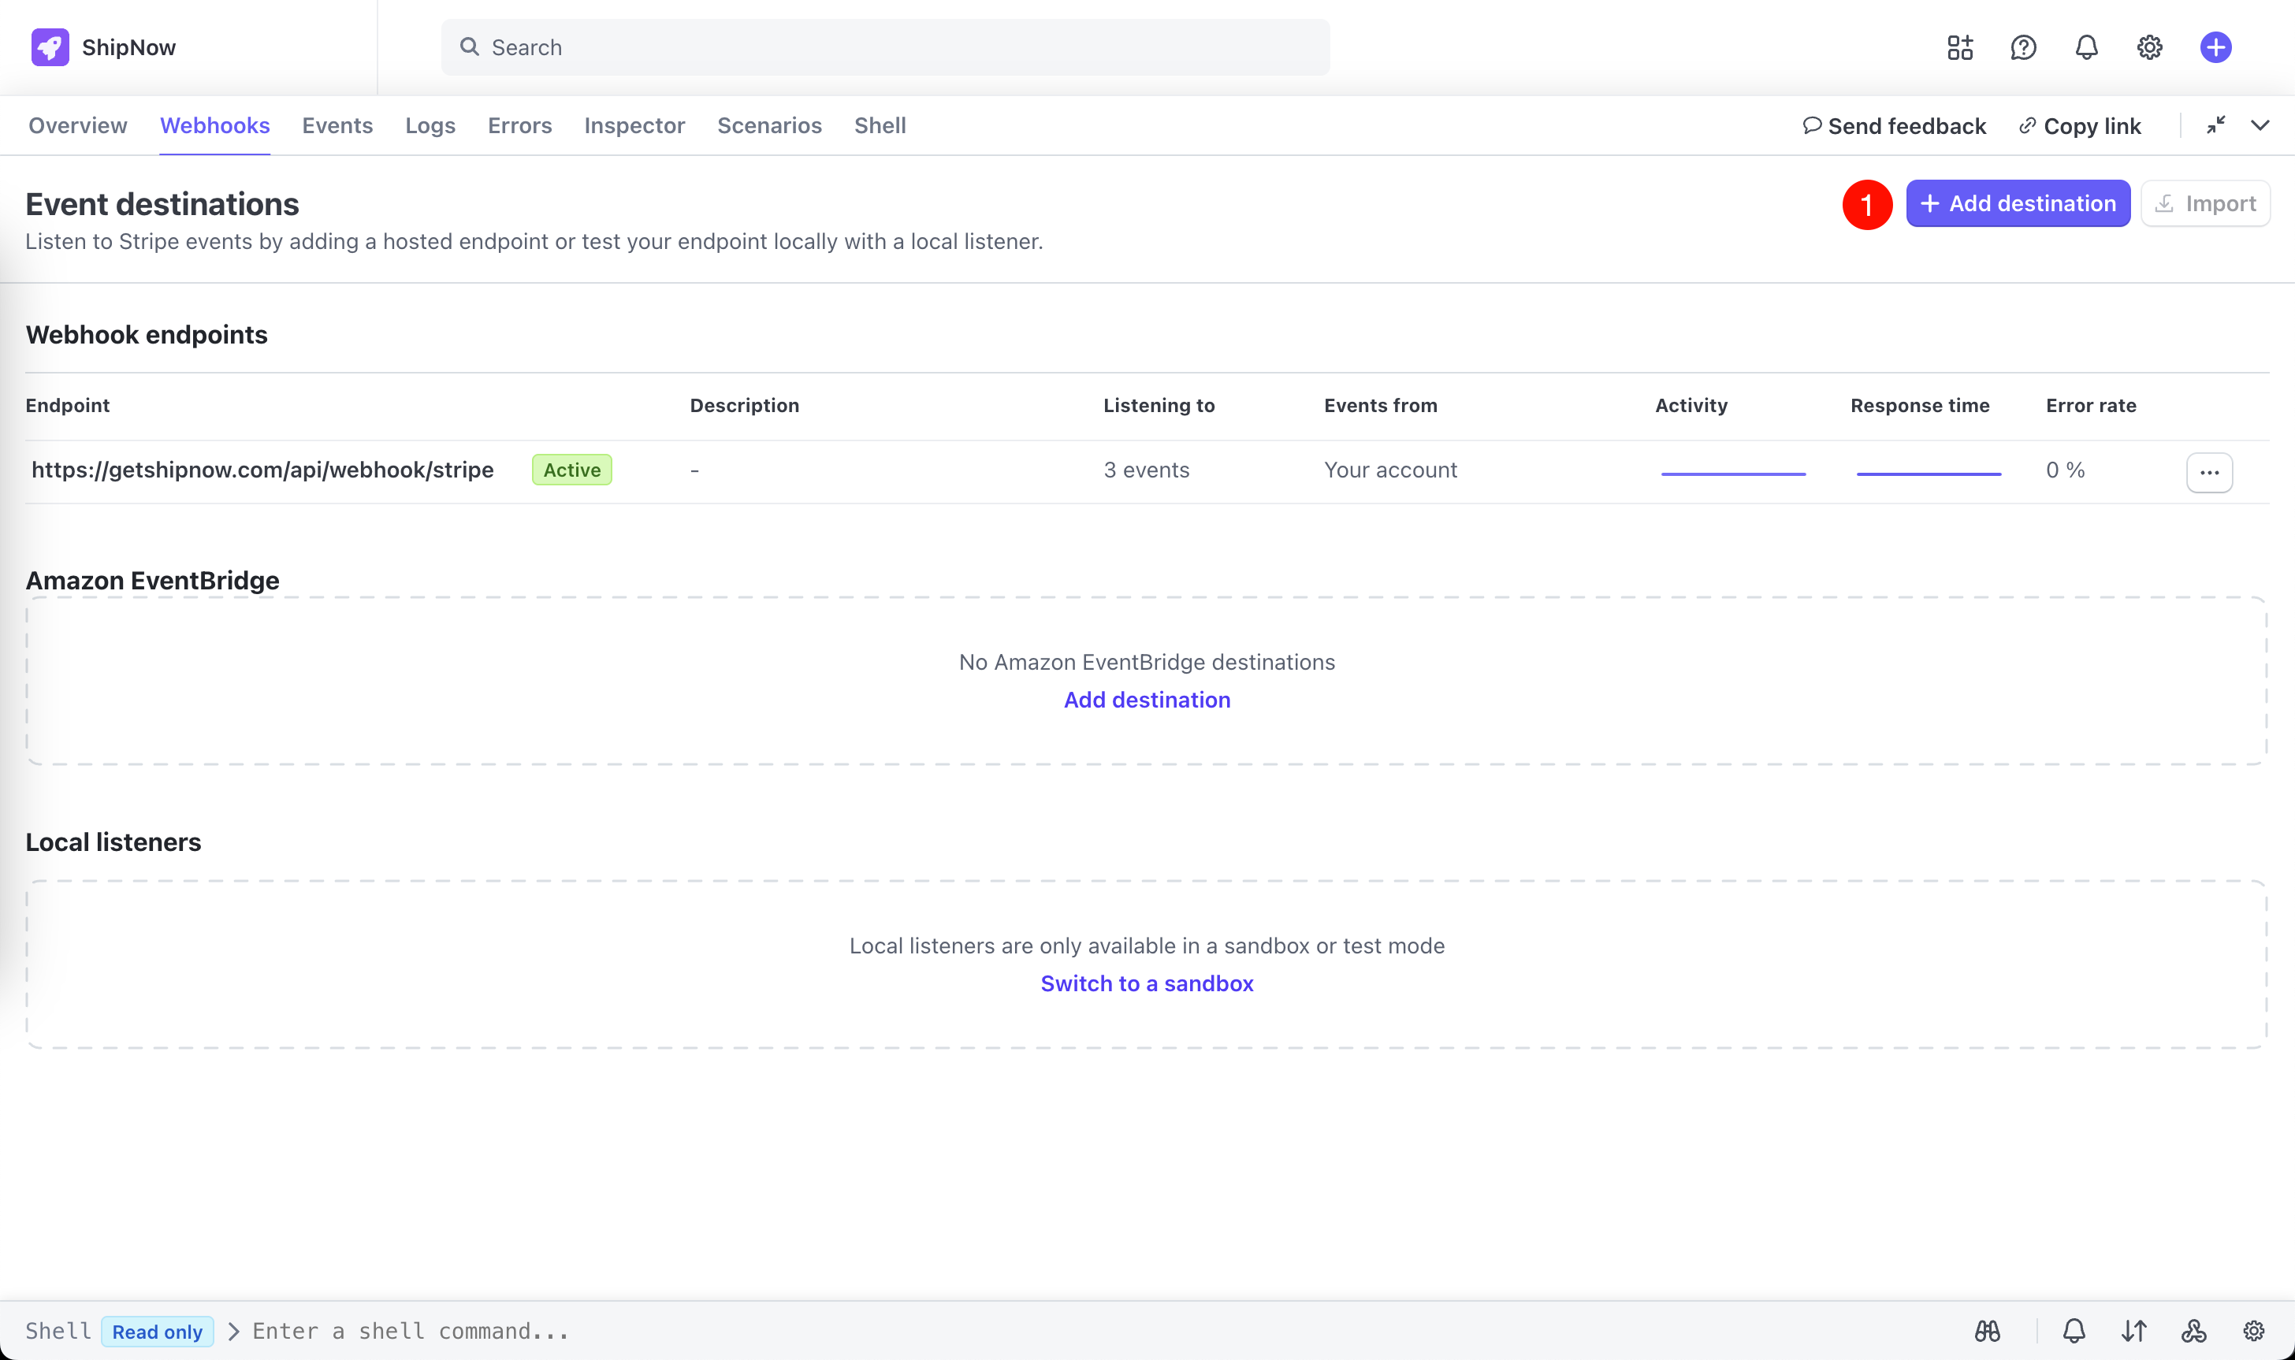Expand the chevron down next to Copy link

(2260, 125)
